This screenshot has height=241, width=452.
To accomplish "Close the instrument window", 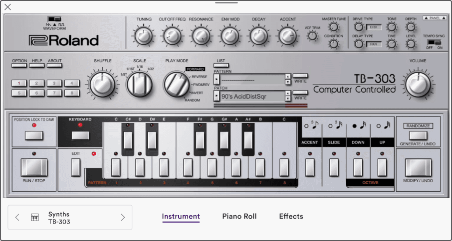I will (8, 7).
